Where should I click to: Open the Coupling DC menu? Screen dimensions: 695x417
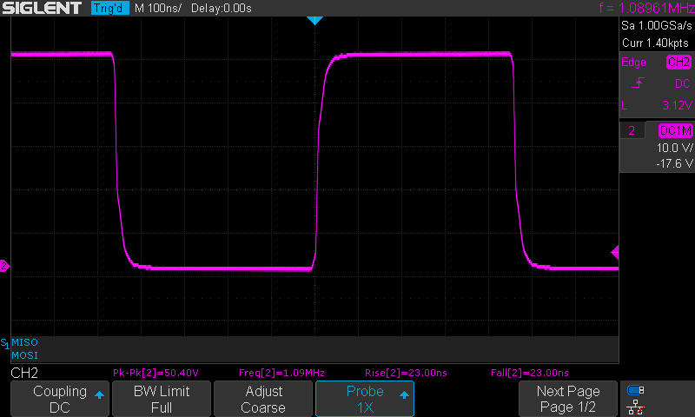pos(60,399)
